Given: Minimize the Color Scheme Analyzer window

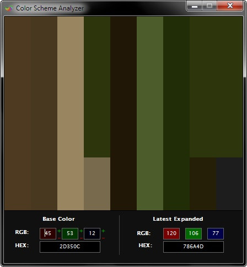Looking at the screenshot, I should coord(195,6).
